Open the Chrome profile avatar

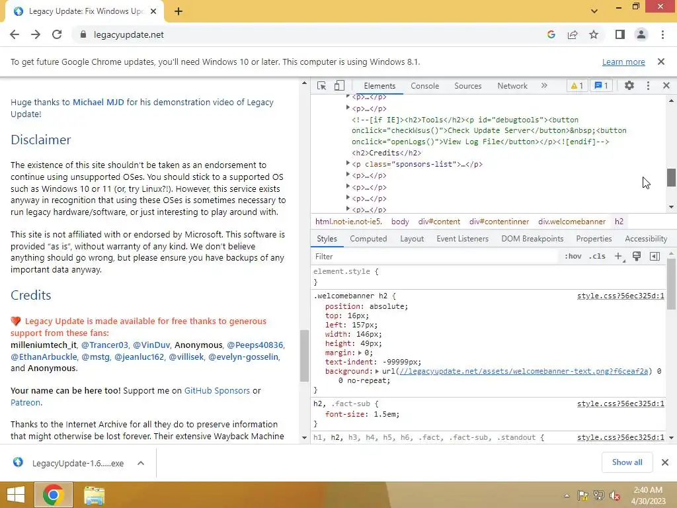tap(641, 34)
